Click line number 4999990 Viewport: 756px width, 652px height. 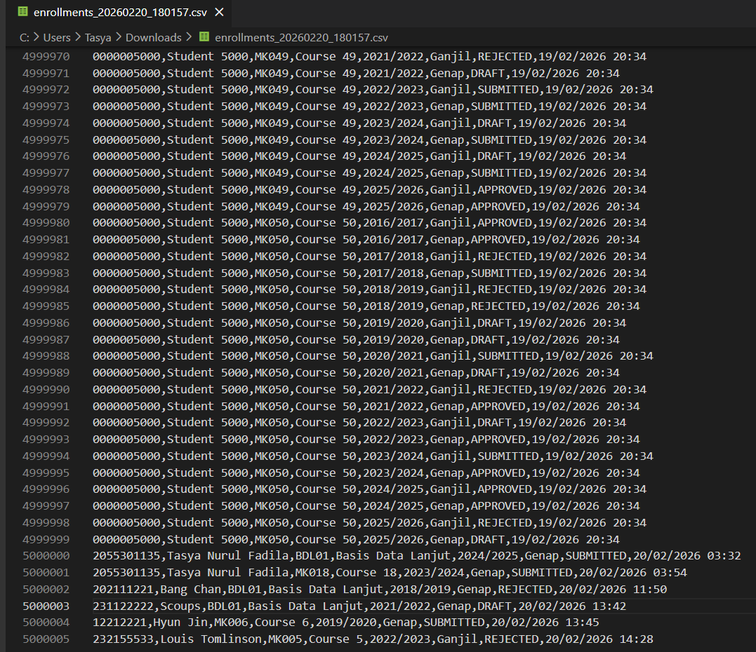click(x=46, y=390)
